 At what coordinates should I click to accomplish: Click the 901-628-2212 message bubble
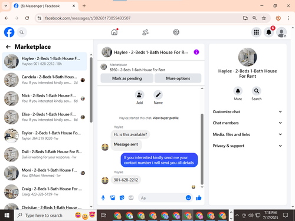pos(126,180)
